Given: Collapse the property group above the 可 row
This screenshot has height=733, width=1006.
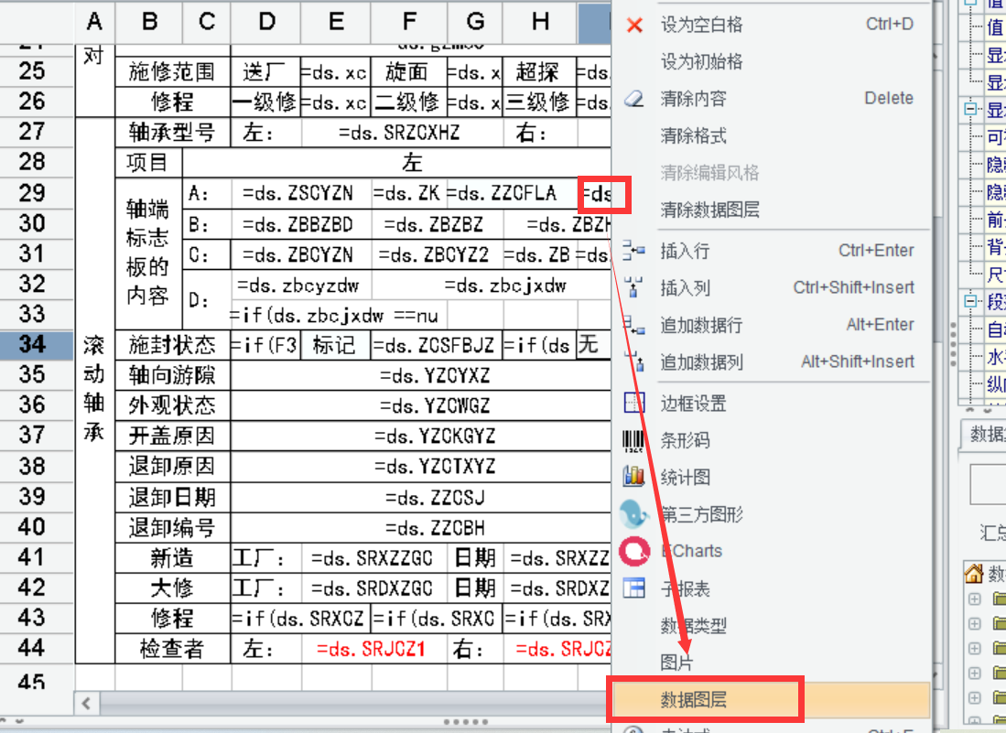Looking at the screenshot, I should tap(970, 109).
